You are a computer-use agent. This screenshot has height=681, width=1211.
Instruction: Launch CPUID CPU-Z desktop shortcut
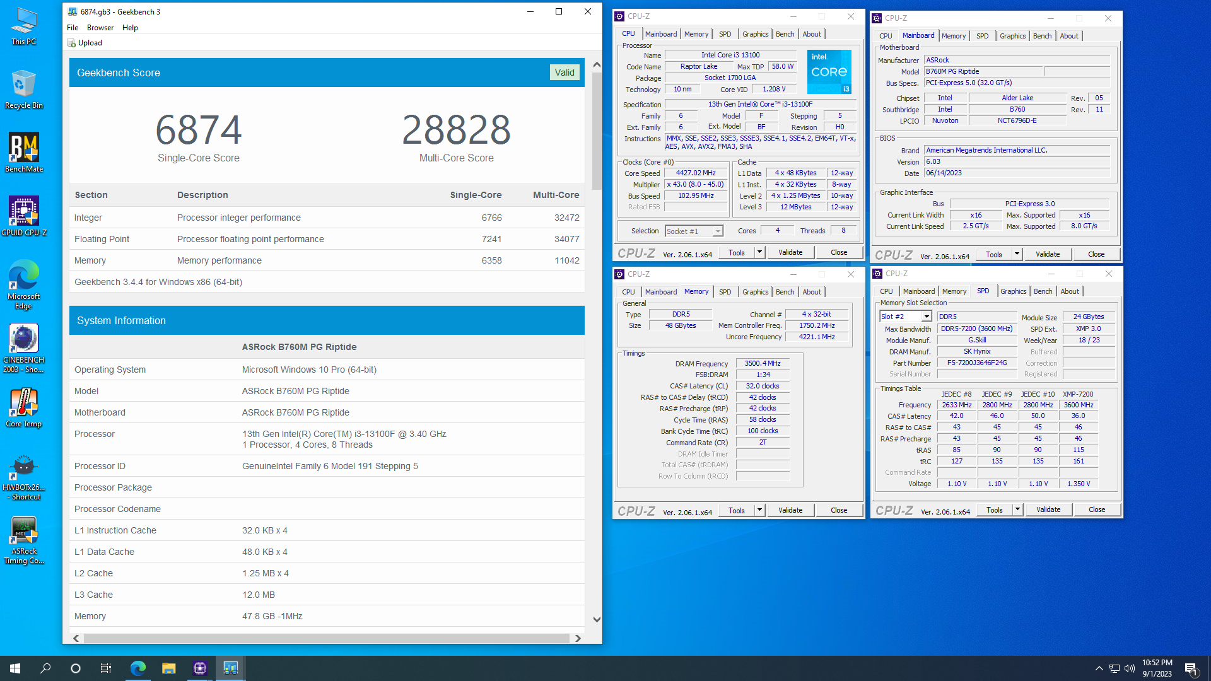[x=24, y=216]
